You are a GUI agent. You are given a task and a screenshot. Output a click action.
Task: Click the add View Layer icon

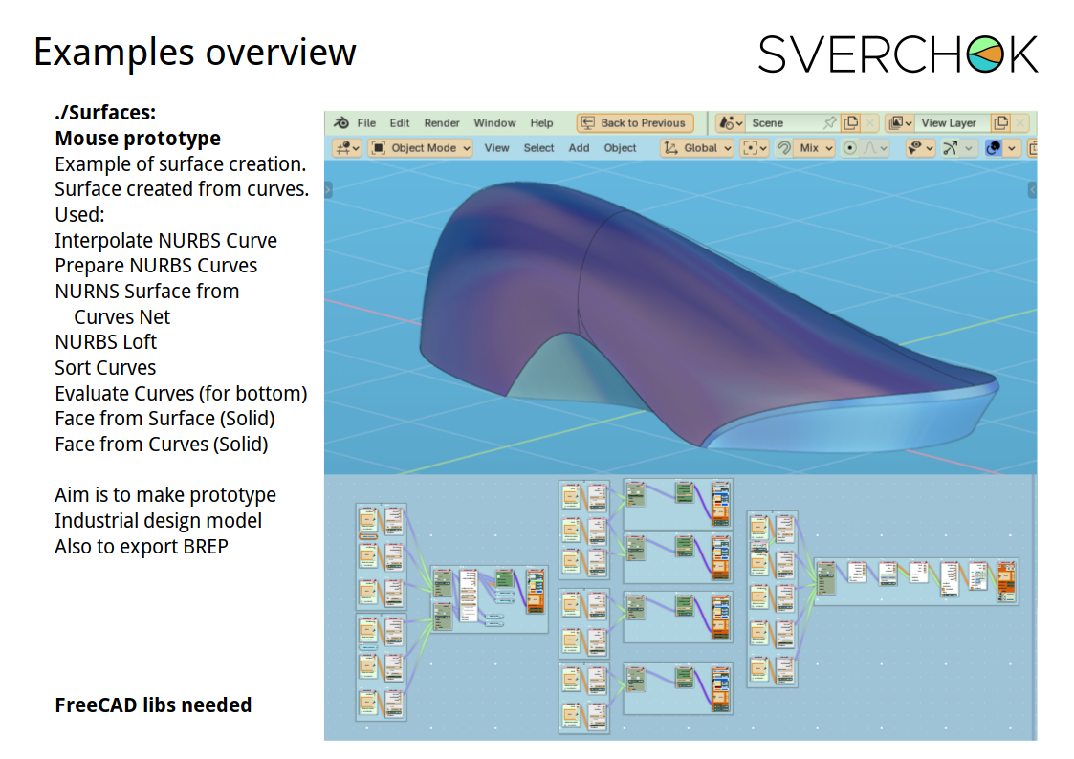tap(1000, 123)
